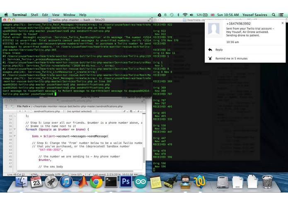The image size is (288, 205).
Task: Click the text options T icon in editor
Action: pyautogui.click(x=7, y=106)
